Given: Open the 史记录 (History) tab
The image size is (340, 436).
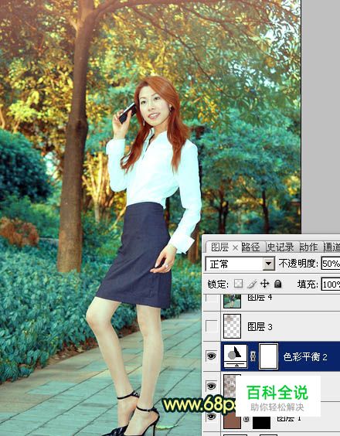Looking at the screenshot, I should (280, 247).
